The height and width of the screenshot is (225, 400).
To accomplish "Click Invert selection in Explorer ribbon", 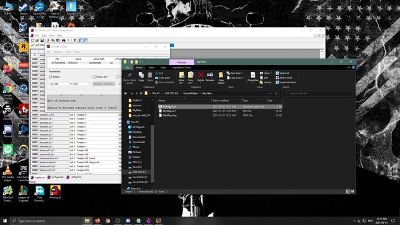I will pos(286,82).
